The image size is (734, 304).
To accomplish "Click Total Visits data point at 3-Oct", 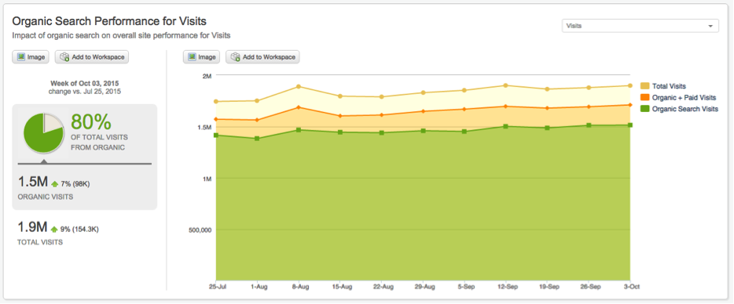I will point(630,85).
